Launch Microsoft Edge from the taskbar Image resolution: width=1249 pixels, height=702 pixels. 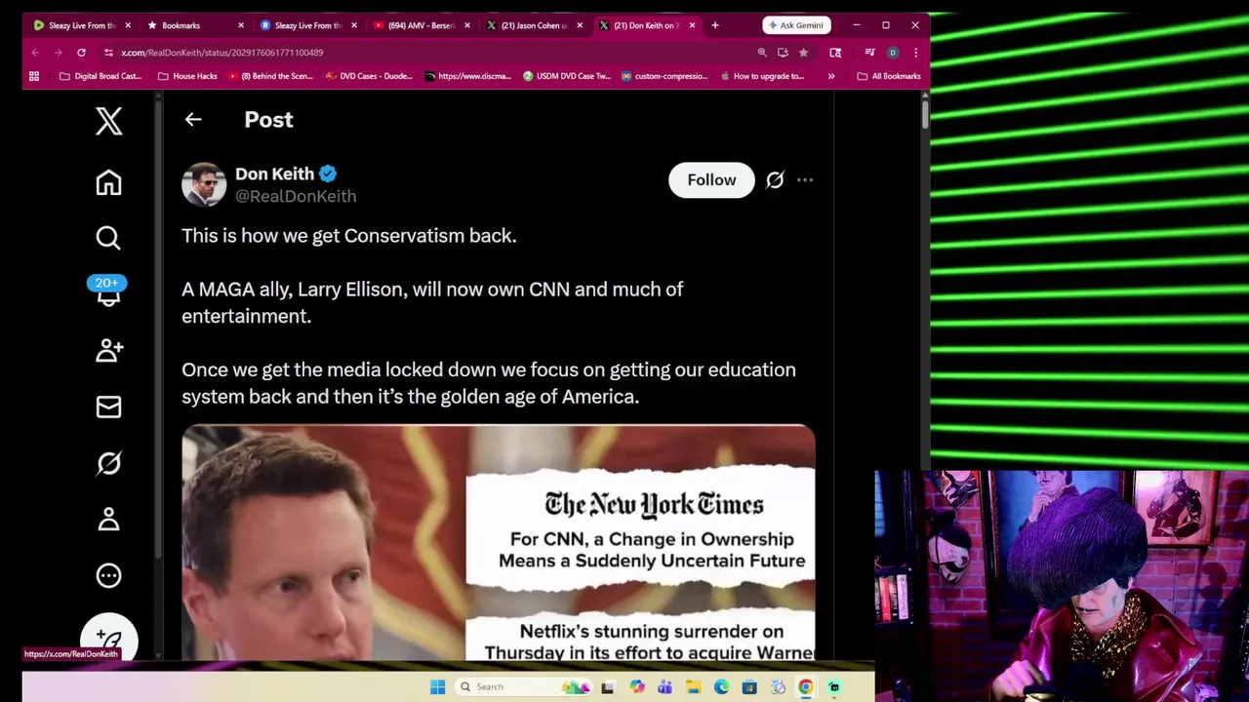click(x=721, y=686)
